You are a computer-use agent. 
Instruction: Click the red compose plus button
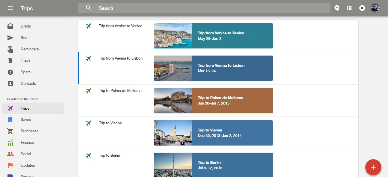click(x=373, y=167)
